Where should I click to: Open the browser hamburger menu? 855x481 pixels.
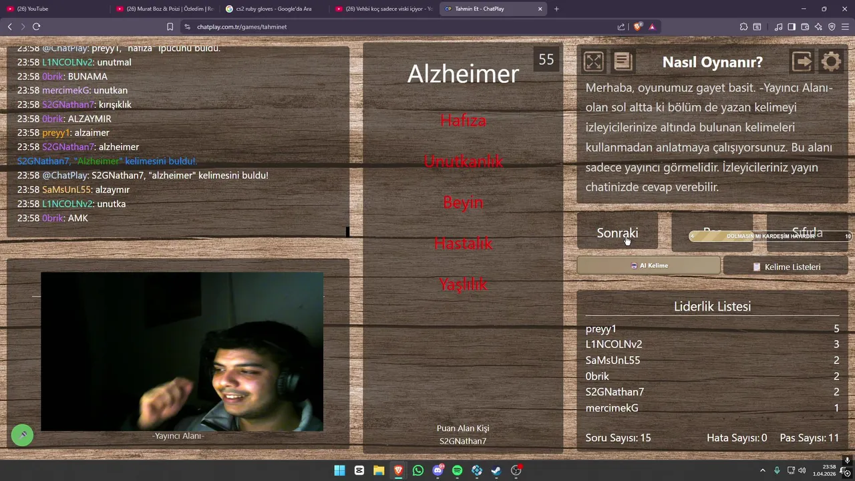coord(845,27)
